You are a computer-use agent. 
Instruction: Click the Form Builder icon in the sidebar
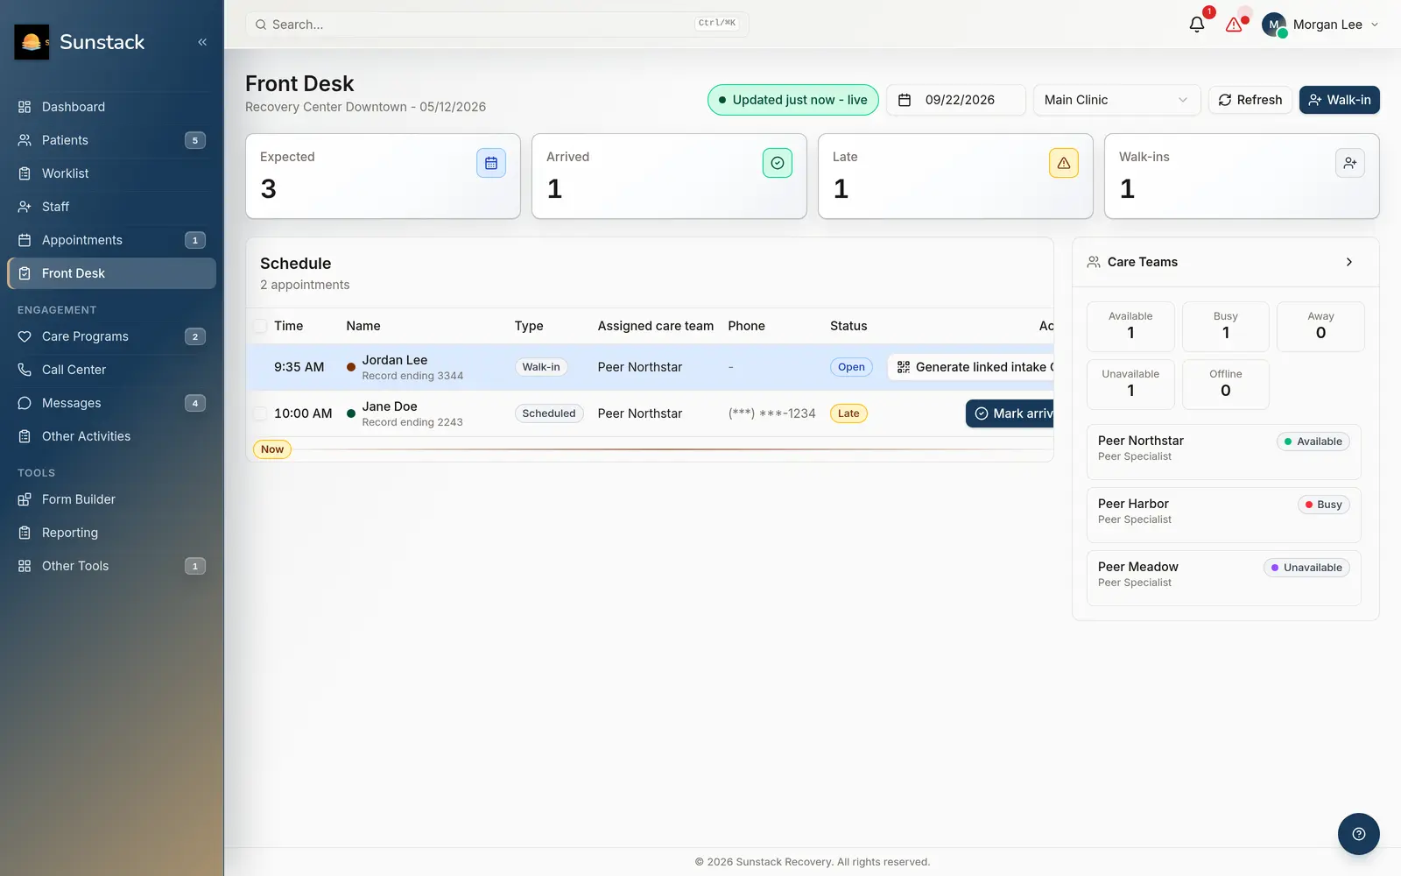click(25, 499)
